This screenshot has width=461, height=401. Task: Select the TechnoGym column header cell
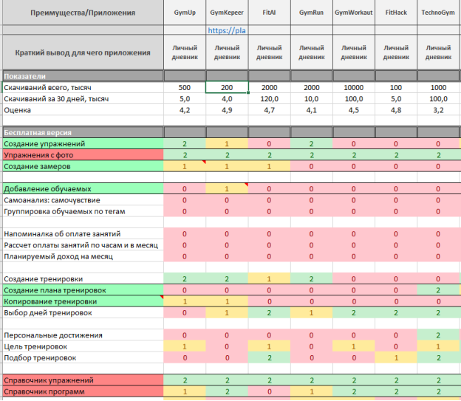click(x=438, y=13)
